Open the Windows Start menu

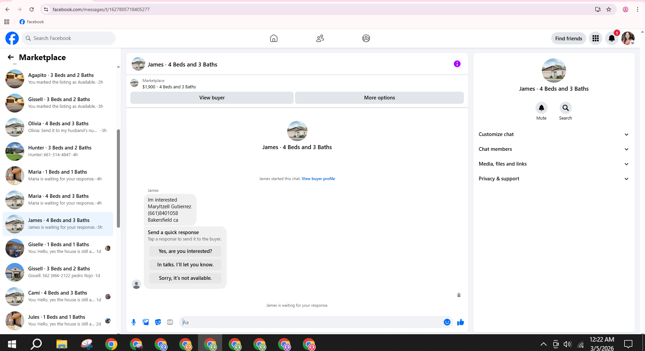click(x=12, y=344)
